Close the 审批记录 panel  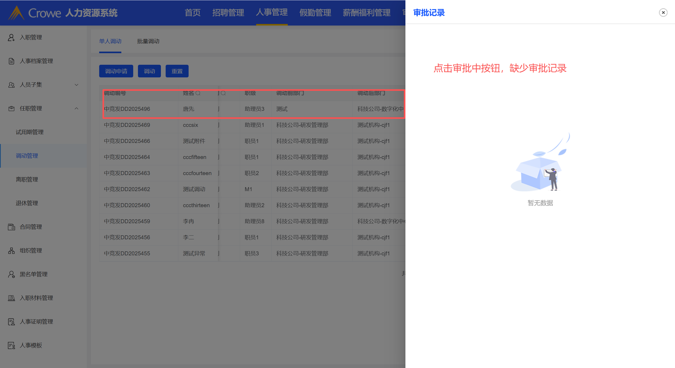pos(663,12)
